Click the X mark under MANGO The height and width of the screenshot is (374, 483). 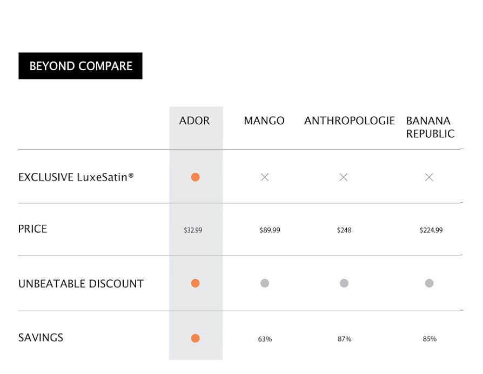[265, 177]
